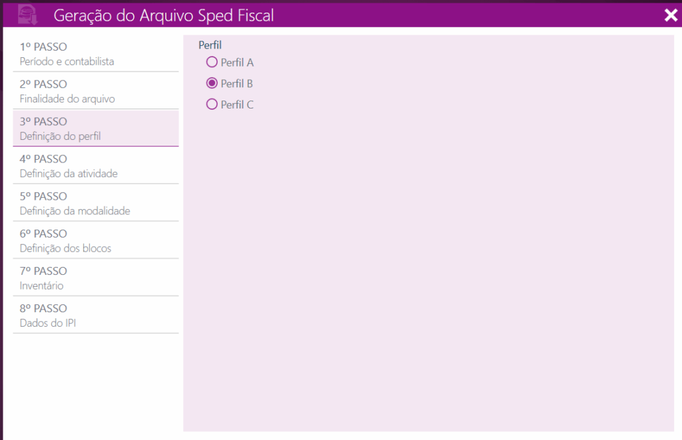Click the "Perfil A" text label
Screen dimensions: 682x440
tap(237, 63)
